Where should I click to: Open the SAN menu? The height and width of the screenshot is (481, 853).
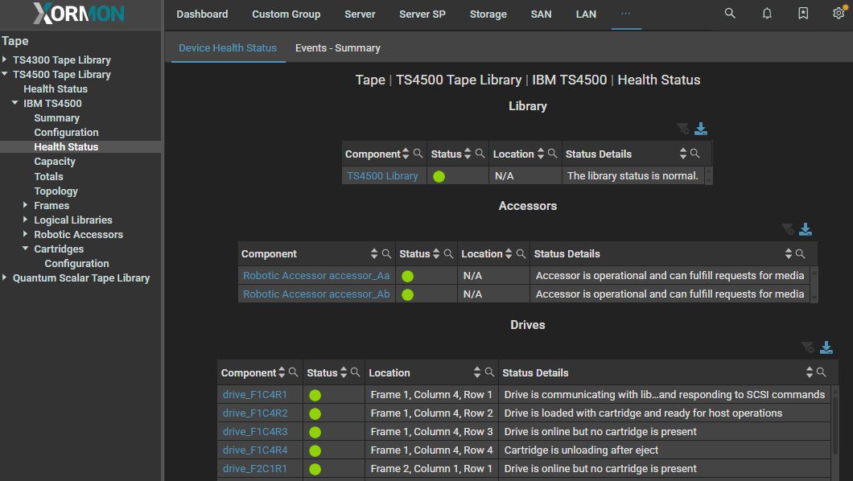coord(541,14)
